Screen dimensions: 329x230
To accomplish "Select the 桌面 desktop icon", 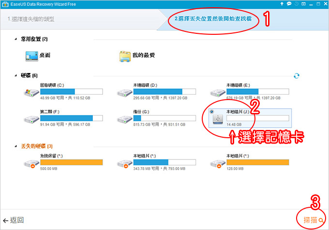I will [x=31, y=56].
